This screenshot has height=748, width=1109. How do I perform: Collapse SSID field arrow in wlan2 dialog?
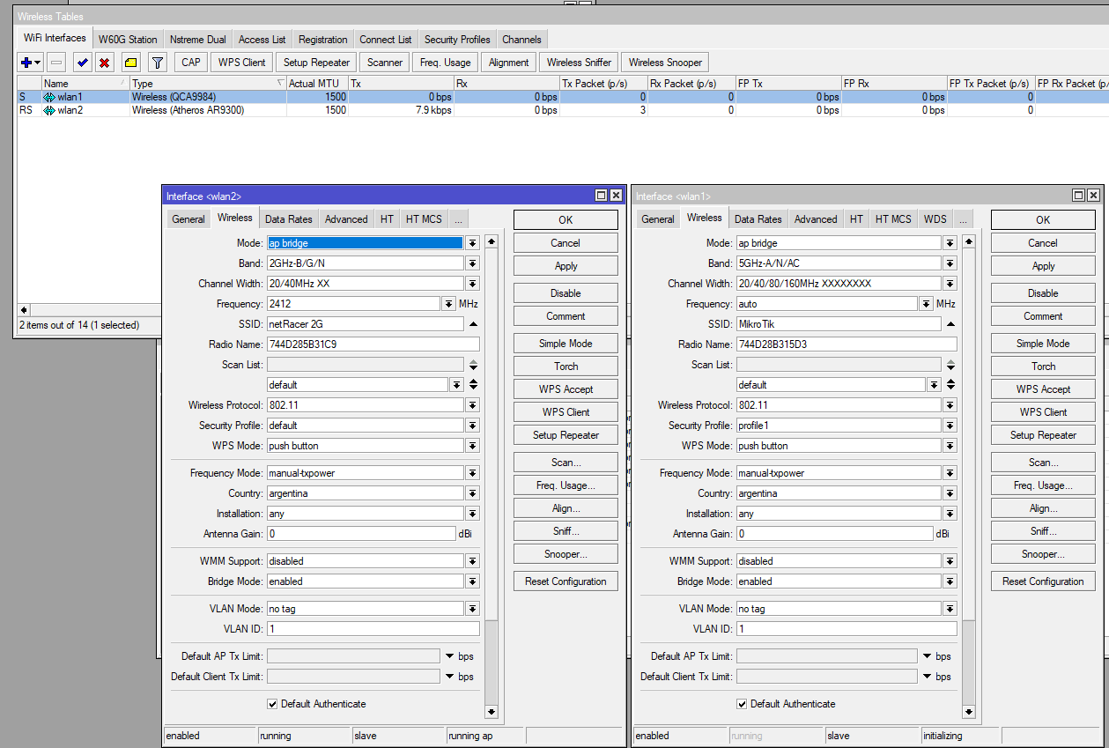(x=473, y=324)
